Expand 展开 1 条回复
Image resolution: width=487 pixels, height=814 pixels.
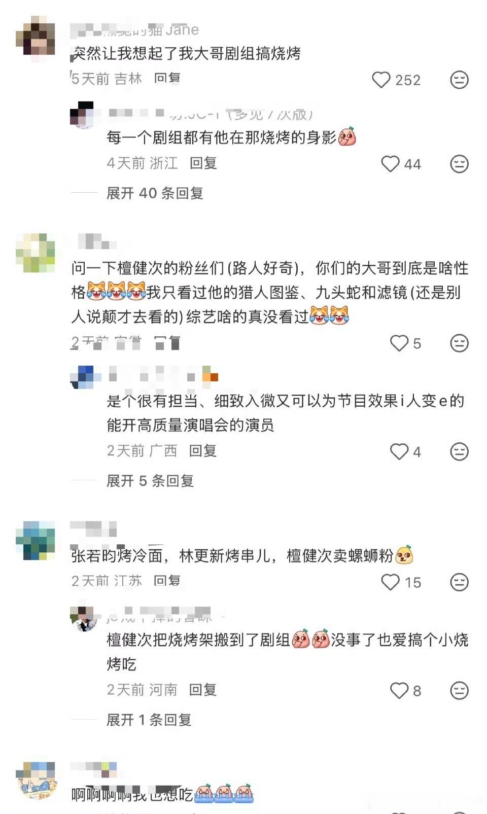point(149,720)
